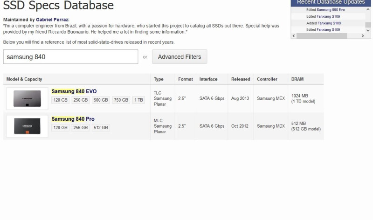Choose 512 GB capacity of 840 Pro
373x220 pixels.
point(101,128)
